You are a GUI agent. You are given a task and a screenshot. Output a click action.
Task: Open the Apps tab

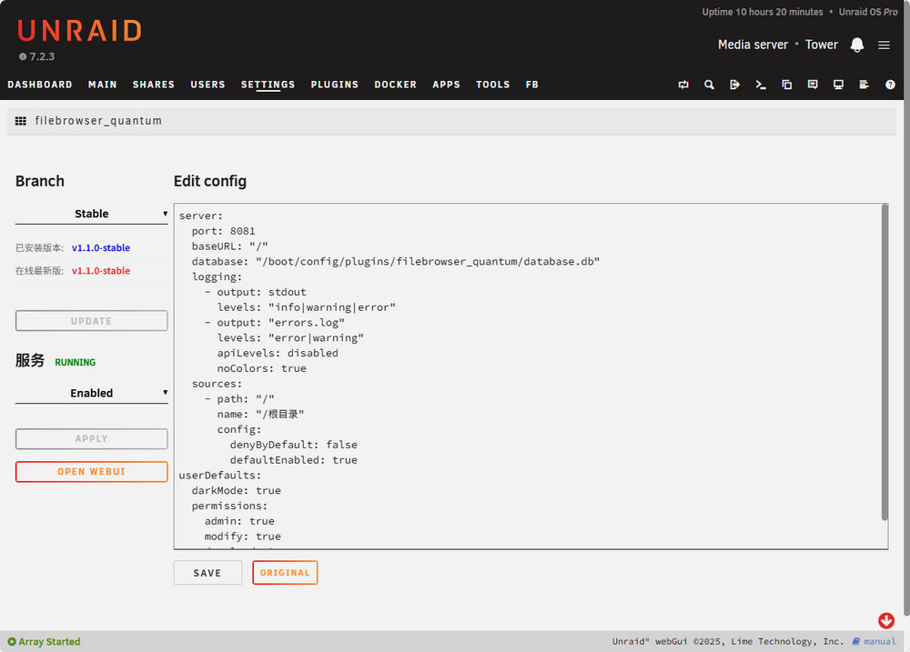point(446,85)
